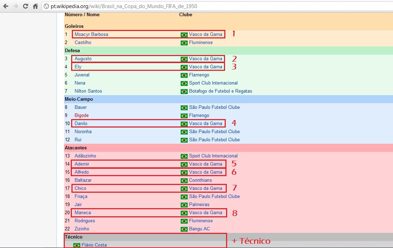Screen dimensions: 393x248
Task: Open the browser home page icon
Action: pyautogui.click(x=35, y=6)
